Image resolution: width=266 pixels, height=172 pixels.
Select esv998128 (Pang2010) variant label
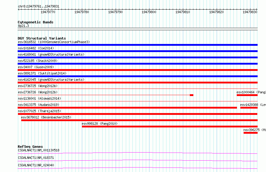tap(100, 124)
